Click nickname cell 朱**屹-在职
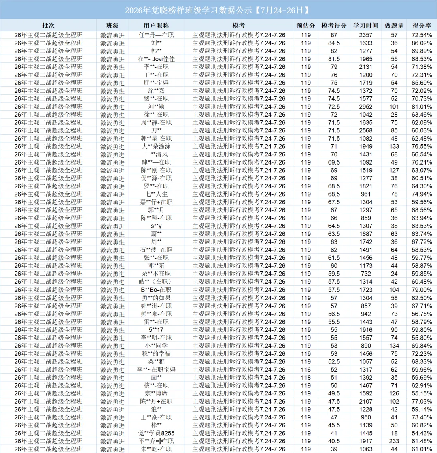 [x=156, y=449]
